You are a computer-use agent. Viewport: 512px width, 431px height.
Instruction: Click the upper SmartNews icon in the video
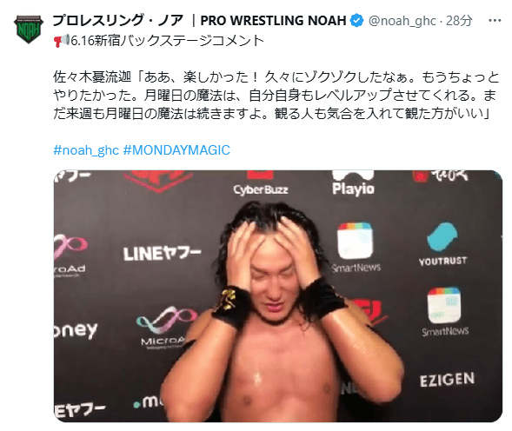355,241
